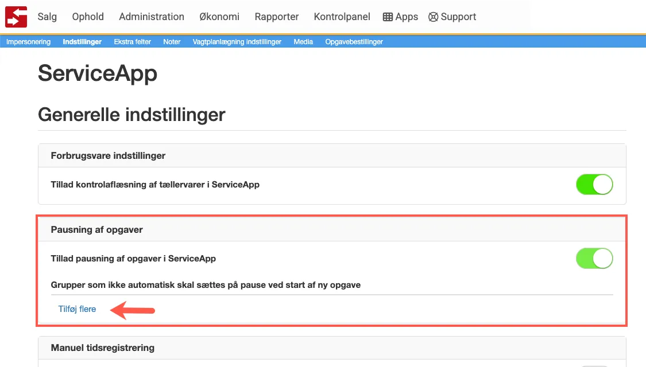Screen dimensions: 646x367
Task: Switch to the Impersonering tab
Action: coord(28,42)
